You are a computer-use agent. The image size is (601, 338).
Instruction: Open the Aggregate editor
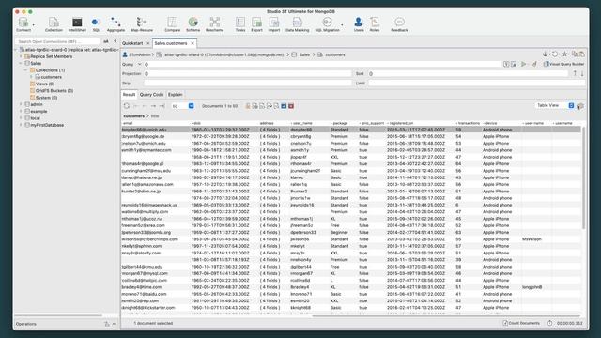116,24
